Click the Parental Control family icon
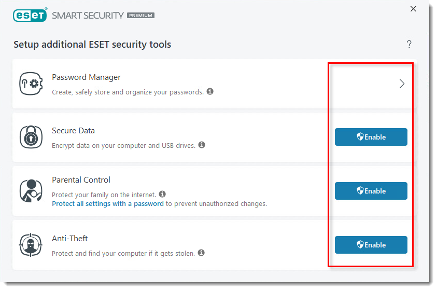437x290 pixels. 31,191
